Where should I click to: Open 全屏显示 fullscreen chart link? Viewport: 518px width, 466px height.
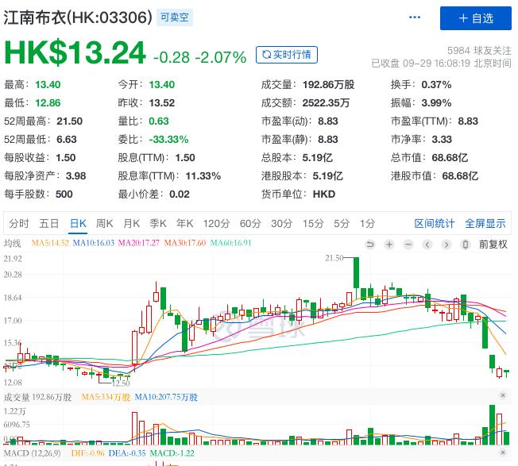(485, 223)
